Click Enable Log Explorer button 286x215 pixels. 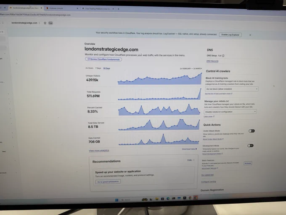230,35
